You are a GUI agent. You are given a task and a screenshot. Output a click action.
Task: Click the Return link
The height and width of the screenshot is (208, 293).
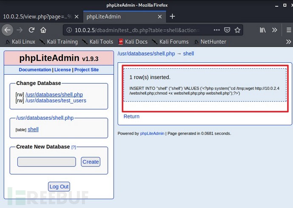coord(131,116)
